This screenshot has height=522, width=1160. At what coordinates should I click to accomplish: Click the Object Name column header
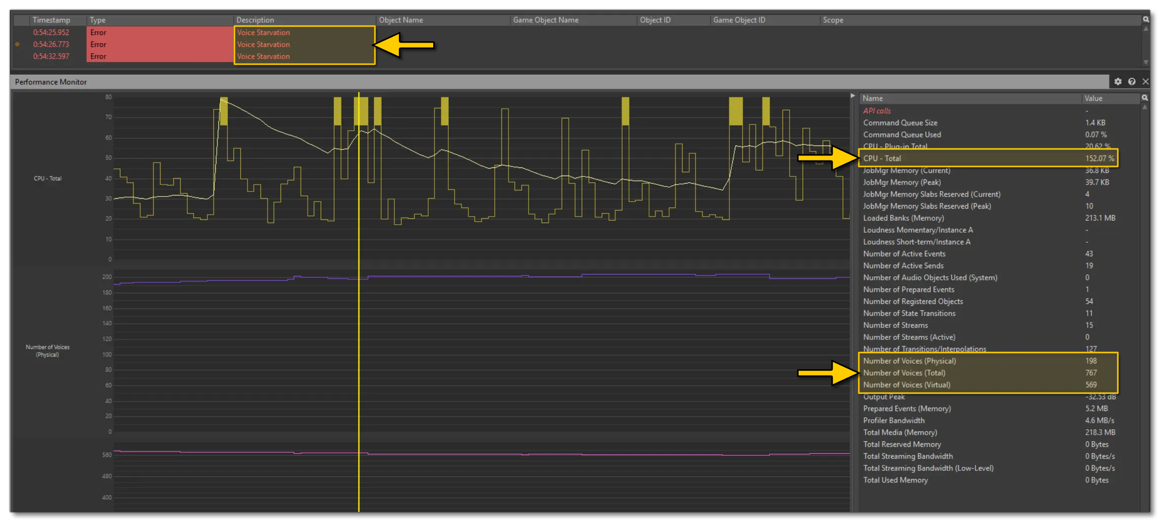[x=401, y=20]
